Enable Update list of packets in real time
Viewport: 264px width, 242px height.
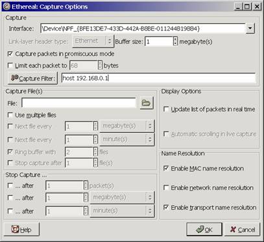[166, 109]
